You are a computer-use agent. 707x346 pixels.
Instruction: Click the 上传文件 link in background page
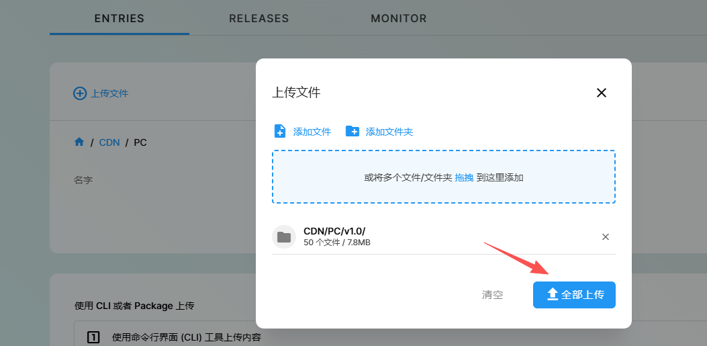[x=109, y=93]
